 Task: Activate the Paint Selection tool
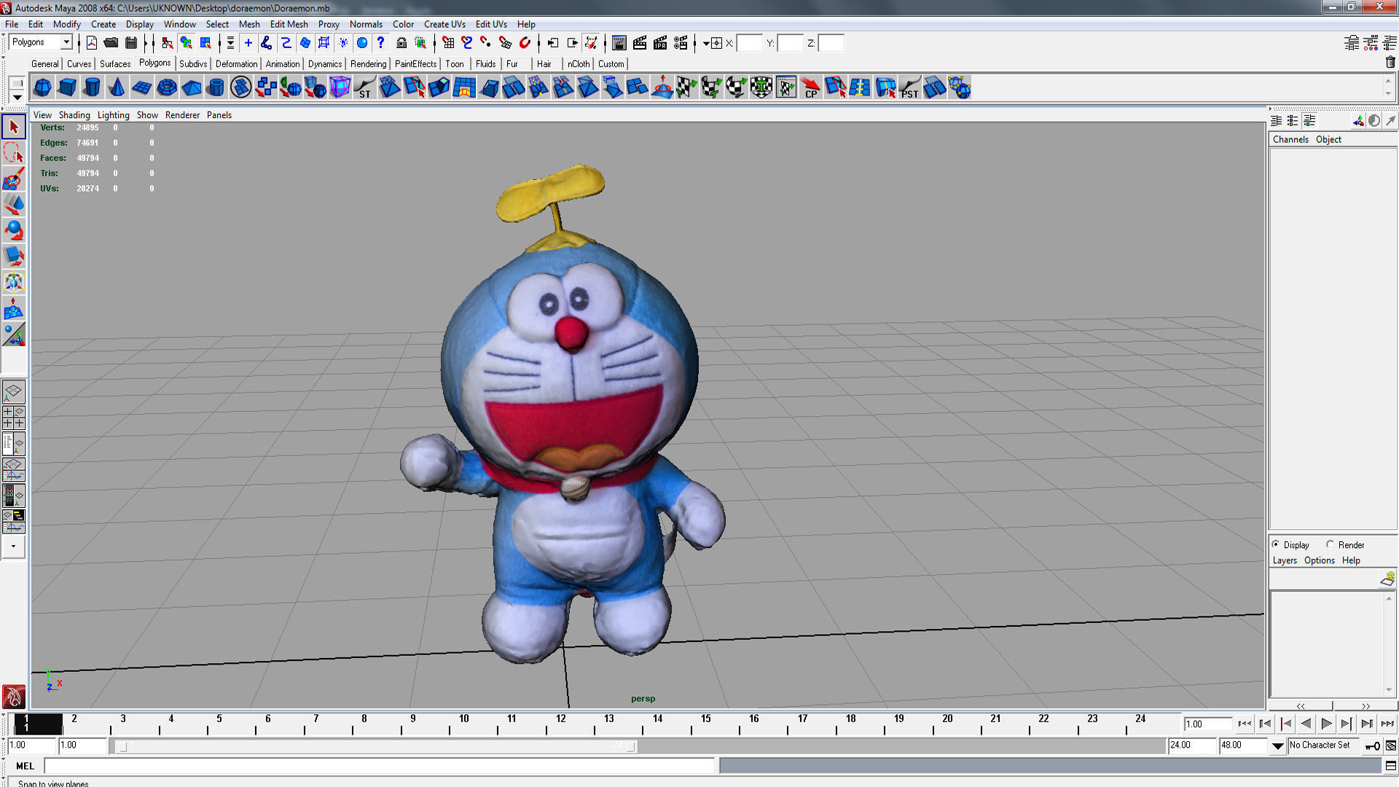(x=14, y=179)
